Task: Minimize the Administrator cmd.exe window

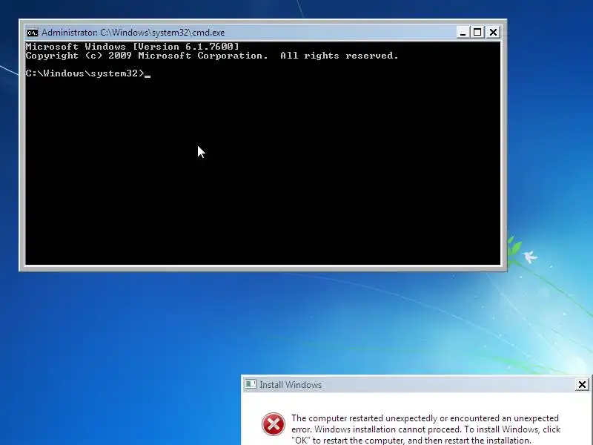Action: (463, 33)
